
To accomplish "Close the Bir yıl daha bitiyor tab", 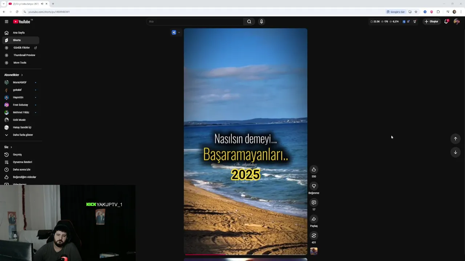I will pyautogui.click(x=46, y=4).
